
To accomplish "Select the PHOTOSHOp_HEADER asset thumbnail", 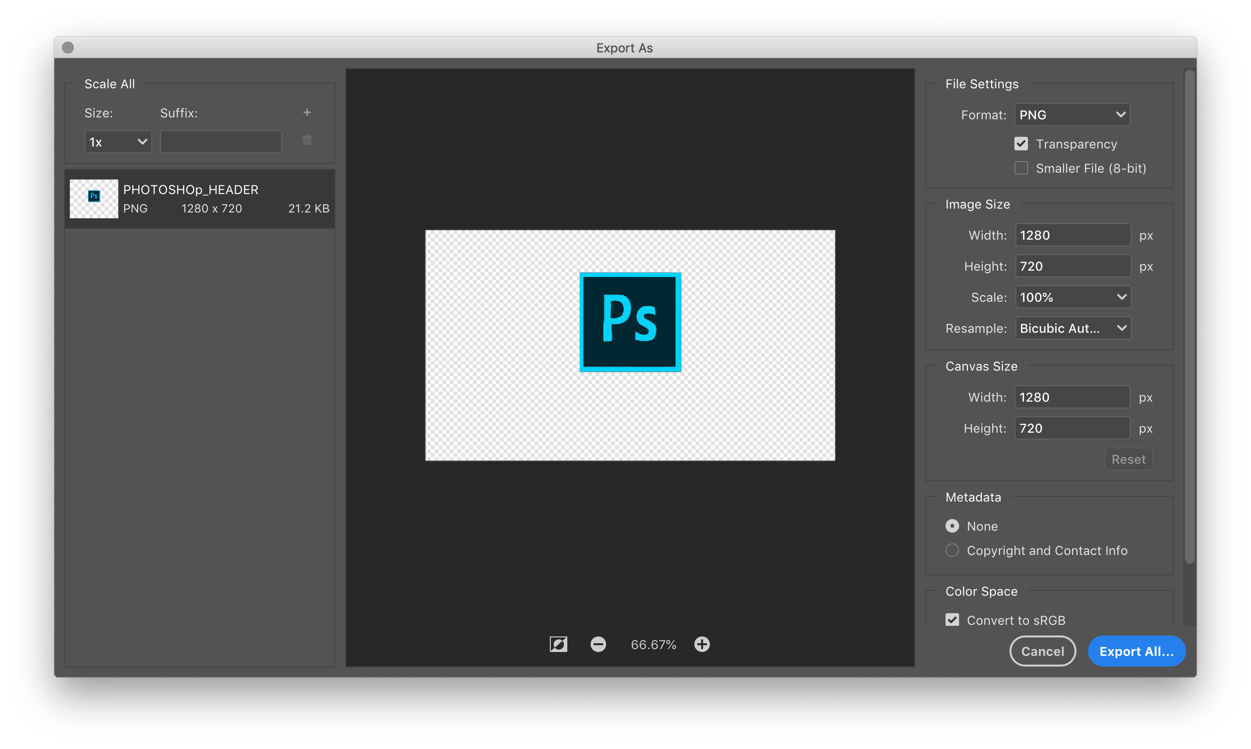I will click(94, 199).
